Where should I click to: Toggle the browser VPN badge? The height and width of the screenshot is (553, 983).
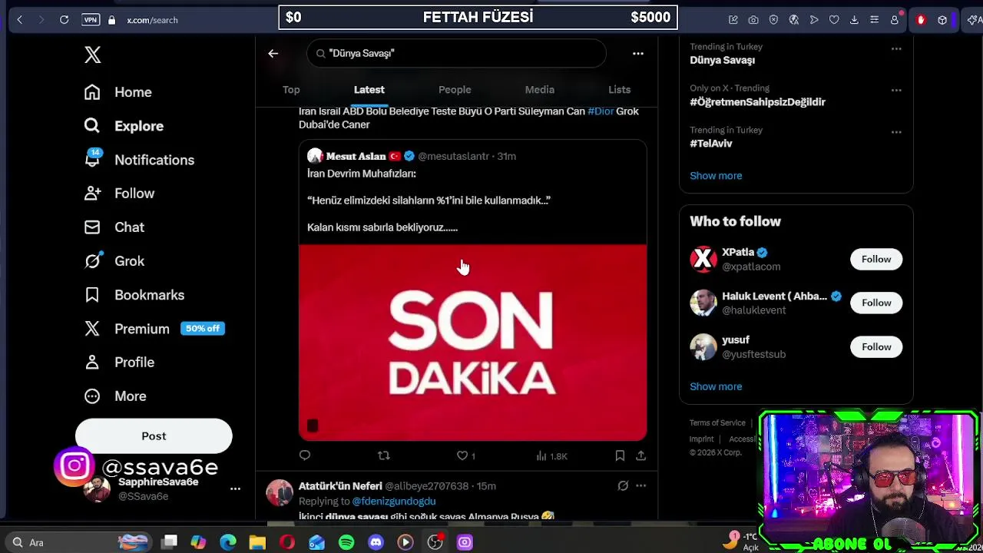91,20
